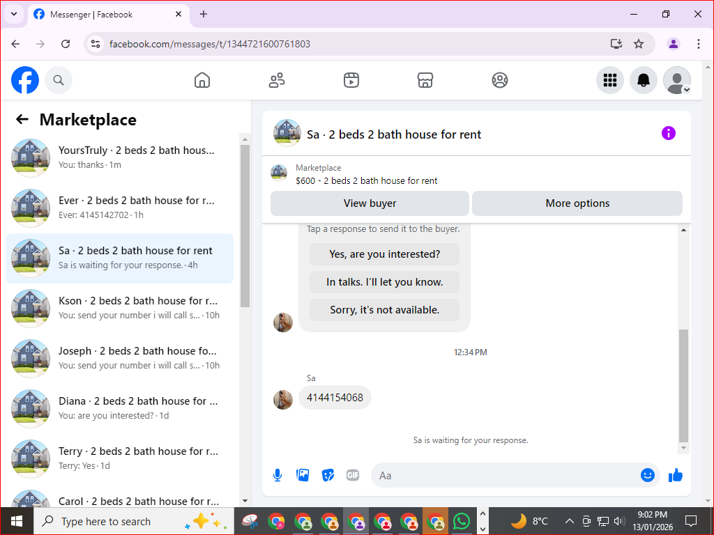The width and height of the screenshot is (714, 535).
Task: Click the chat scroll-up arrow
Action: click(683, 230)
